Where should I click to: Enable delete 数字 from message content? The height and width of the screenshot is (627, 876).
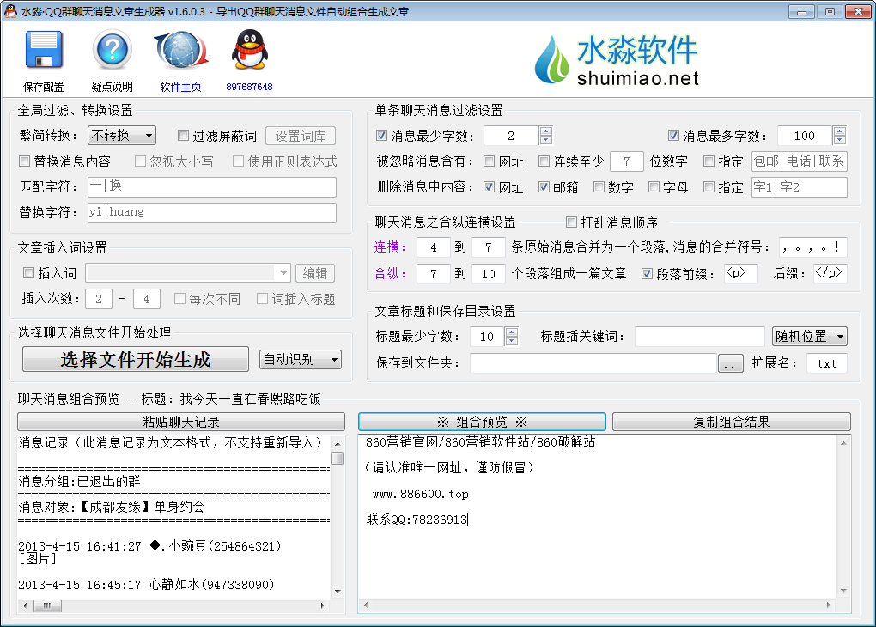coord(599,187)
